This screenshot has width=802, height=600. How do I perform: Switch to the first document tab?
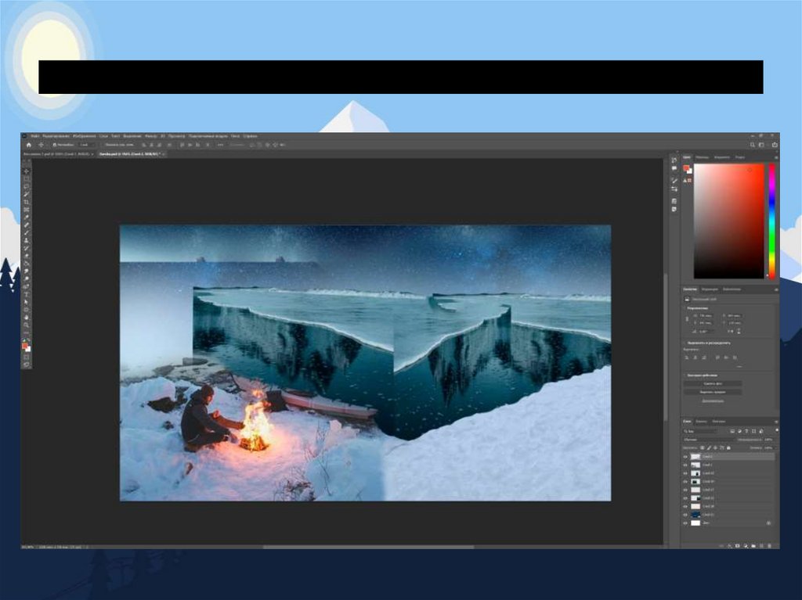(x=58, y=154)
